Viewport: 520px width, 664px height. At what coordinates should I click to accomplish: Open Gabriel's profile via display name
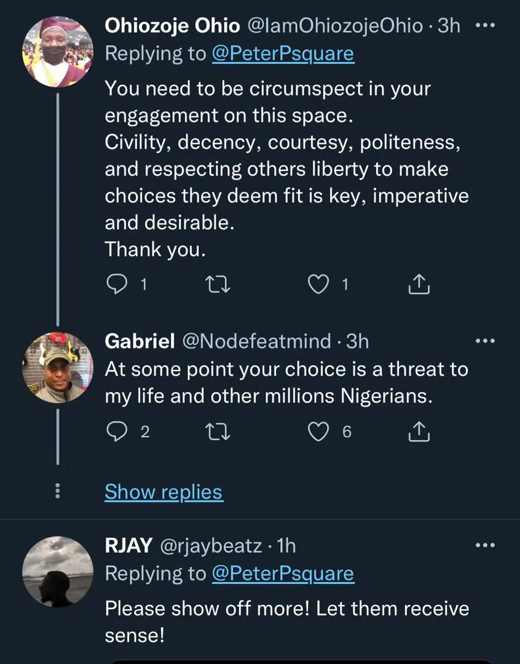point(140,341)
